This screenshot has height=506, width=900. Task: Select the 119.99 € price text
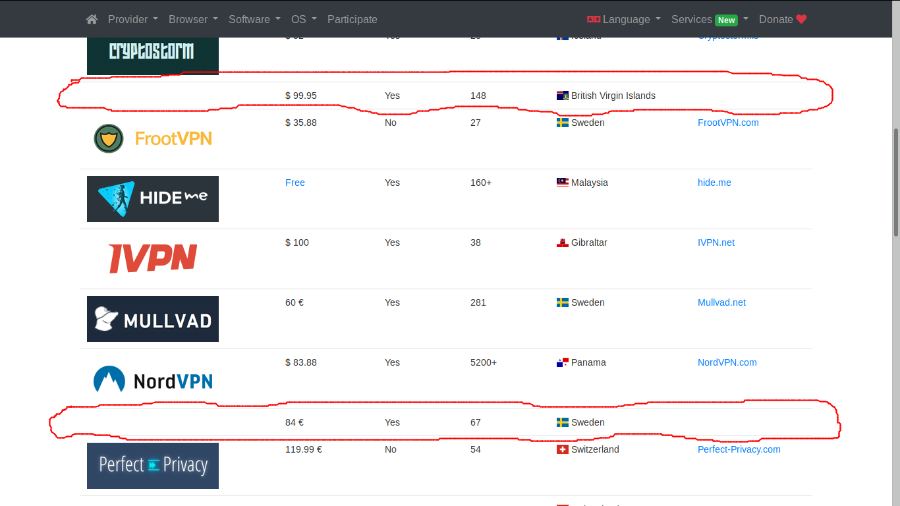[x=304, y=449]
